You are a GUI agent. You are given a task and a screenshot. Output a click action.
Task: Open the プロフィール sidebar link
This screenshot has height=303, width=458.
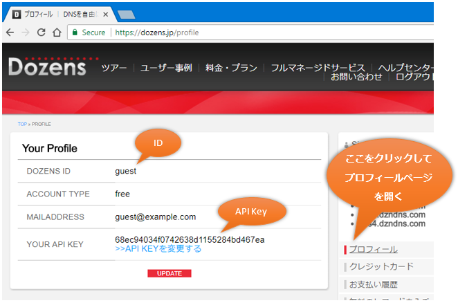coord(374,249)
